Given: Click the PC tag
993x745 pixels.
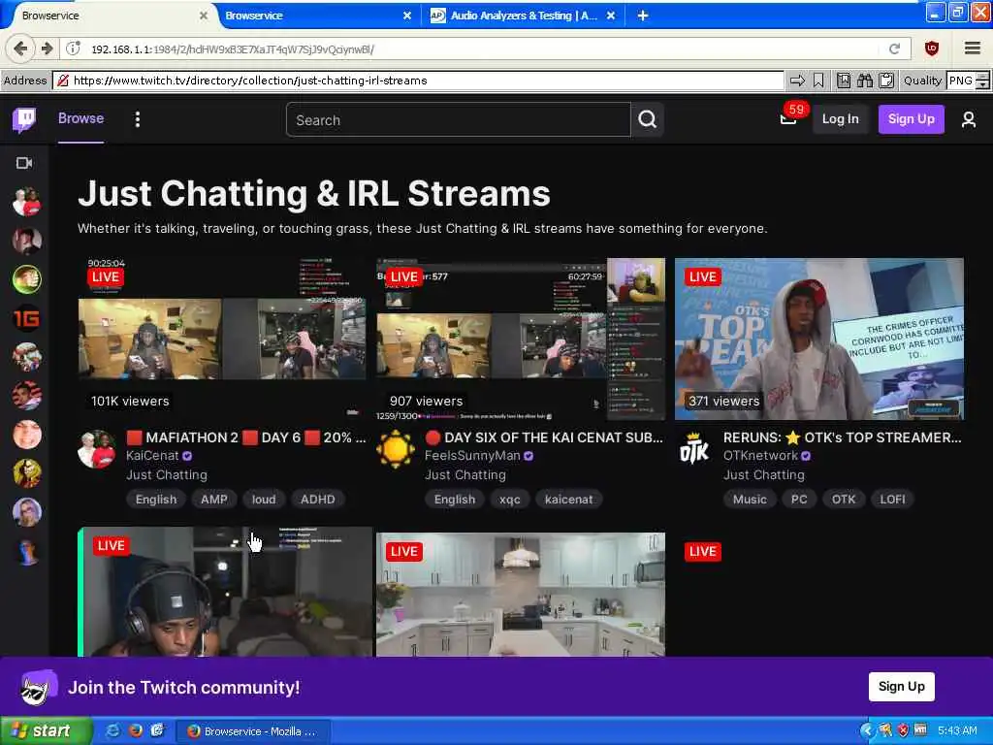Looking at the screenshot, I should tap(799, 500).
